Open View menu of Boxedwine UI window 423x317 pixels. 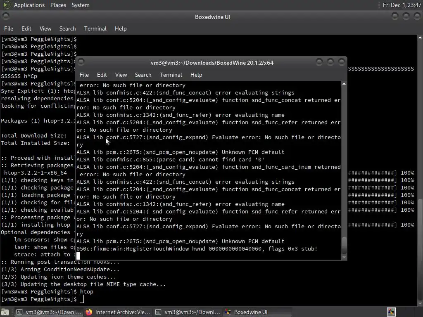coord(45,28)
